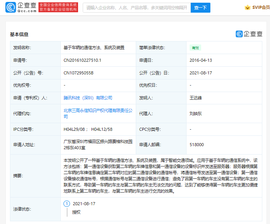The image size is (270, 224).
Task: Click the 申请人邮编 label cell
Action: [161, 145]
